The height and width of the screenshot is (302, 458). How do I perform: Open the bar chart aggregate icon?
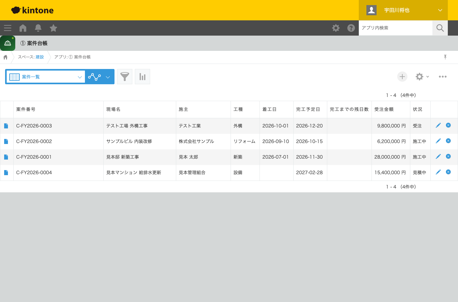coord(142,77)
